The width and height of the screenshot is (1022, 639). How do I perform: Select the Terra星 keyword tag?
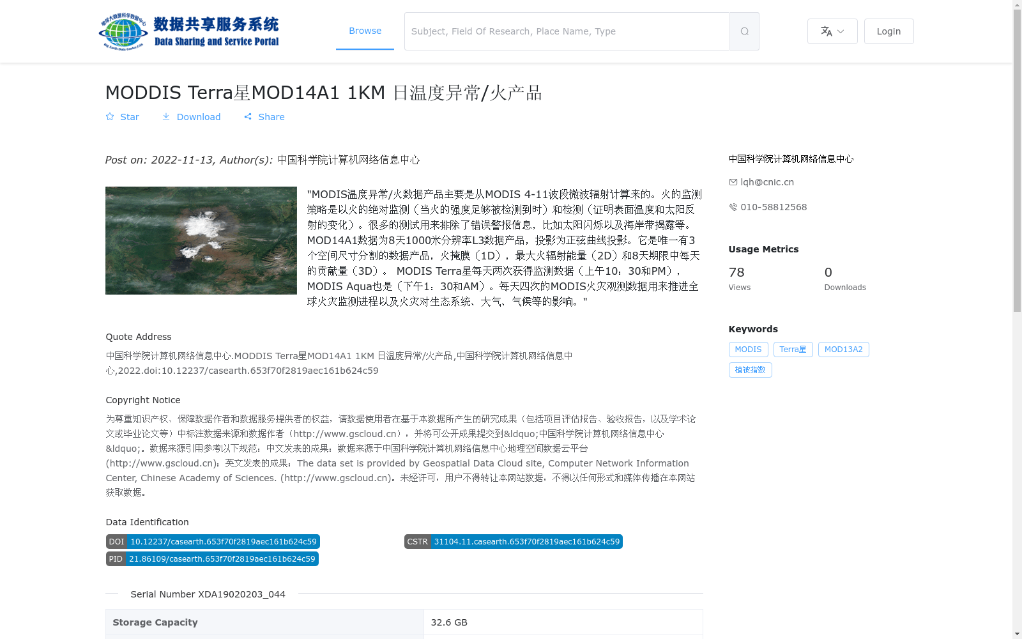[x=793, y=350]
